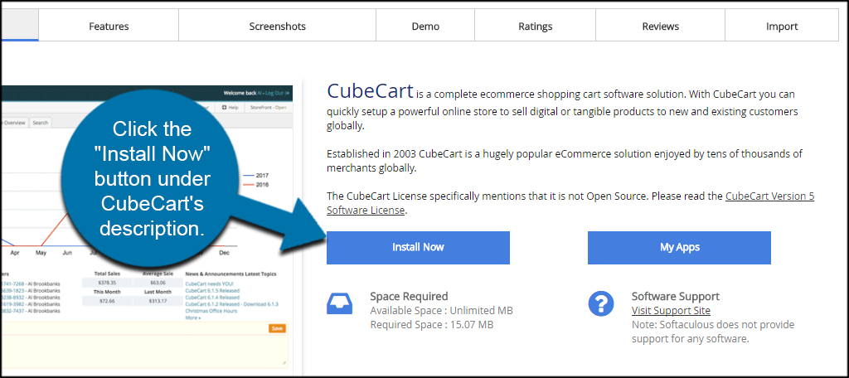This screenshot has width=849, height=378.
Task: Click Log Out link in preview header
Action: tap(277, 93)
